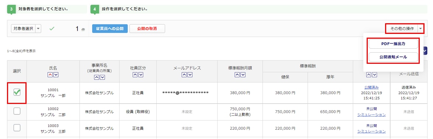Choose 公開通知メール from the menu
Viewport: 433px width, 139px height.
click(x=393, y=57)
